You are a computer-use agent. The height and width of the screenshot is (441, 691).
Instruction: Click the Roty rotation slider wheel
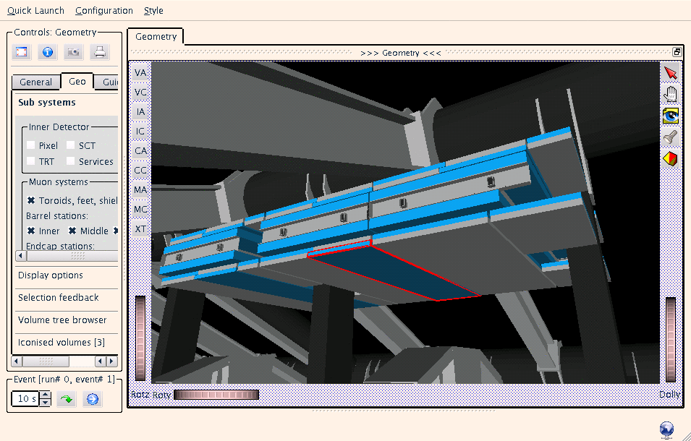pos(216,395)
